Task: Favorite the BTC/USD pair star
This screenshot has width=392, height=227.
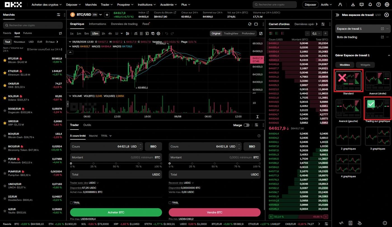Action: [x=107, y=15]
